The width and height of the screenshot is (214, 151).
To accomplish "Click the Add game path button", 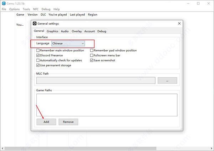I will 46,122.
